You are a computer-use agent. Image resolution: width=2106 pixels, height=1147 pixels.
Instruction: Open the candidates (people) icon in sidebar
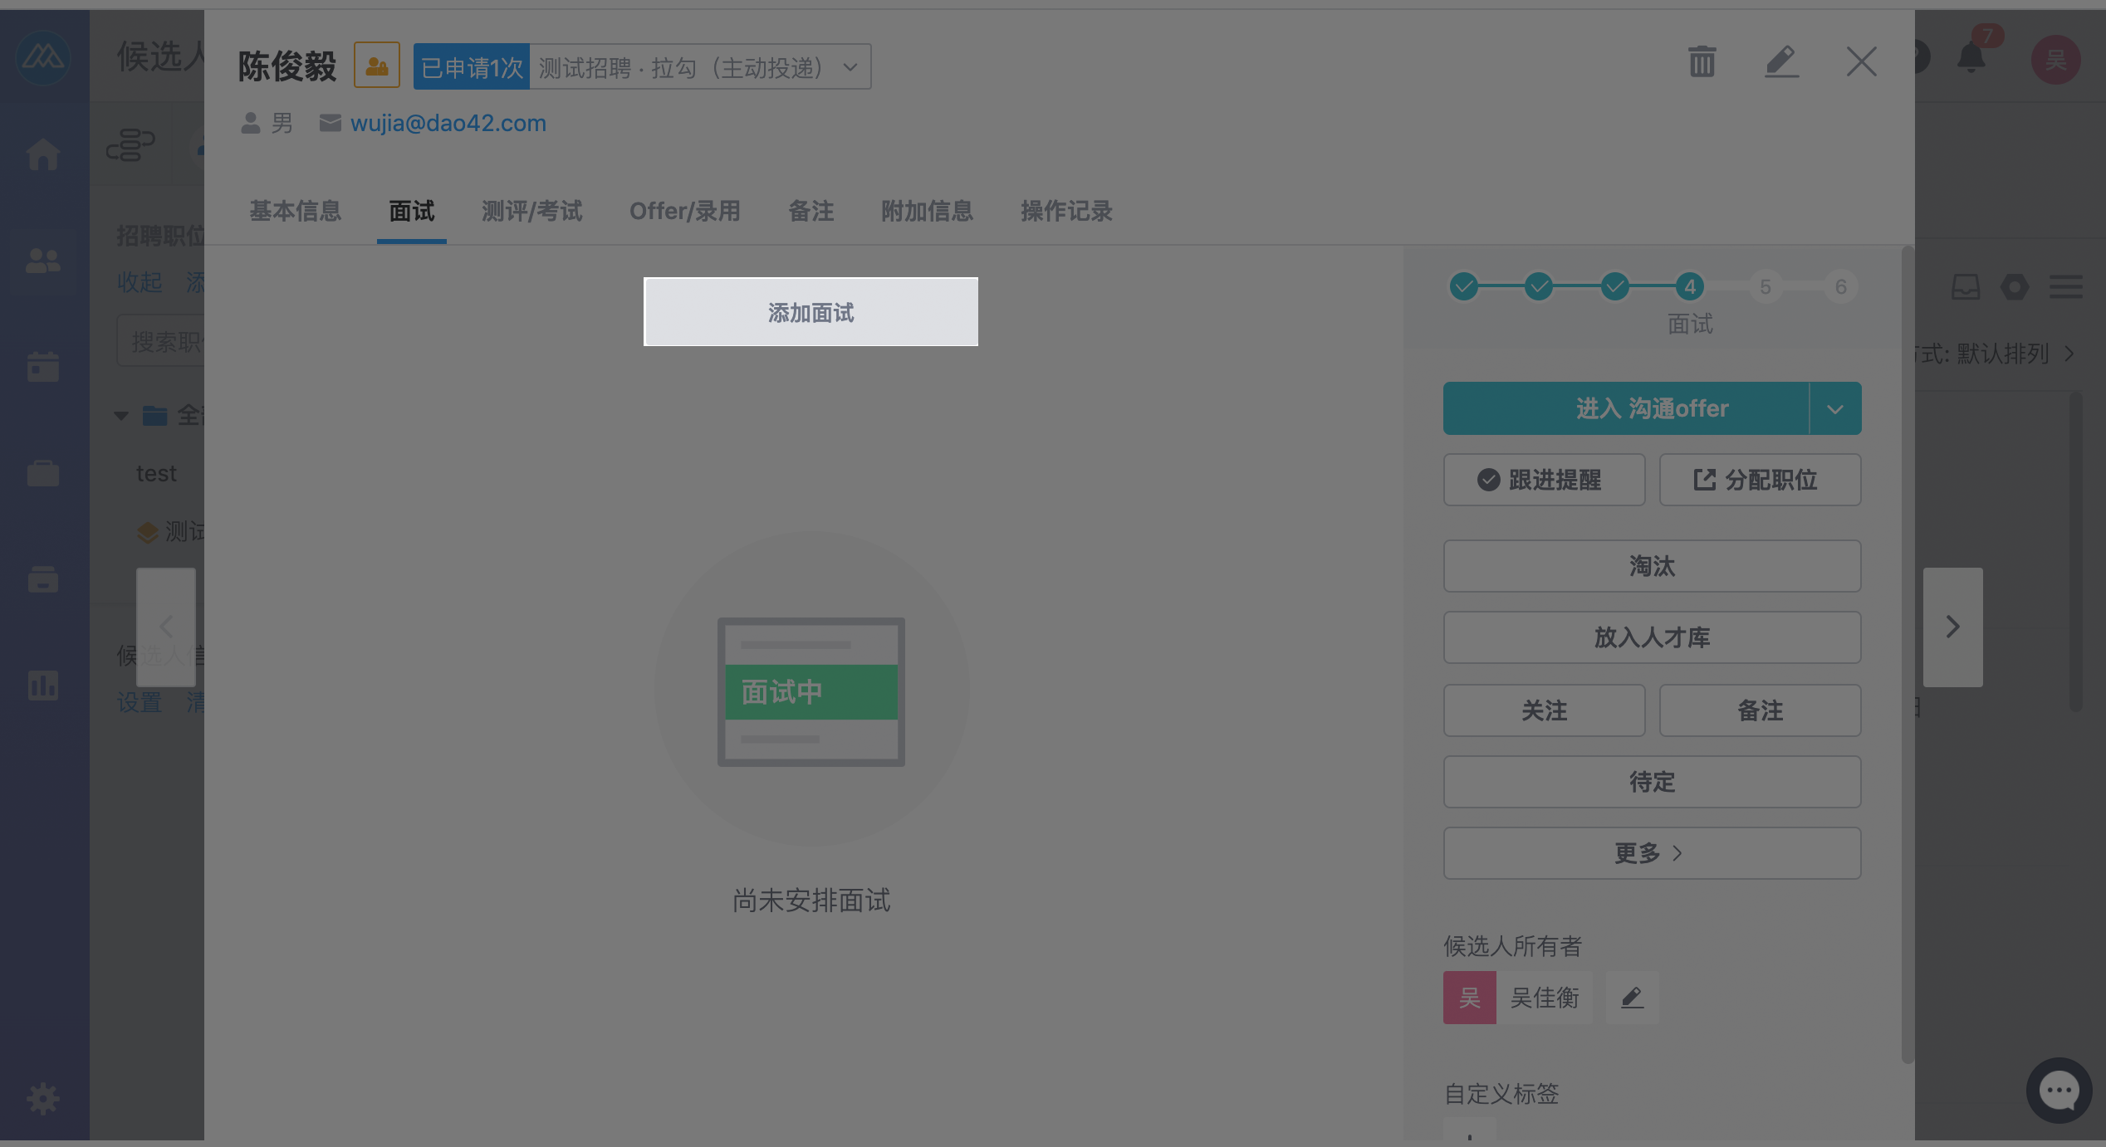click(x=42, y=261)
